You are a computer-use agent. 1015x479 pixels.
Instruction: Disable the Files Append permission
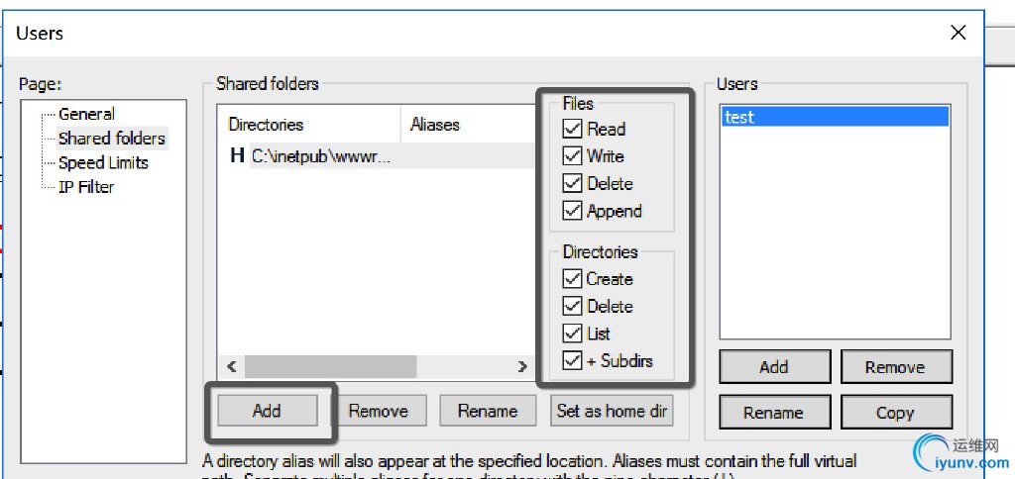(x=572, y=211)
